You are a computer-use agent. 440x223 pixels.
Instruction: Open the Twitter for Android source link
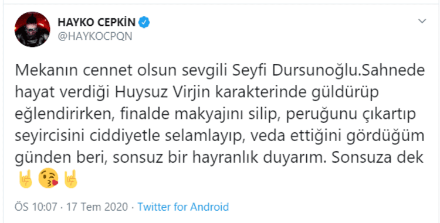click(x=183, y=207)
